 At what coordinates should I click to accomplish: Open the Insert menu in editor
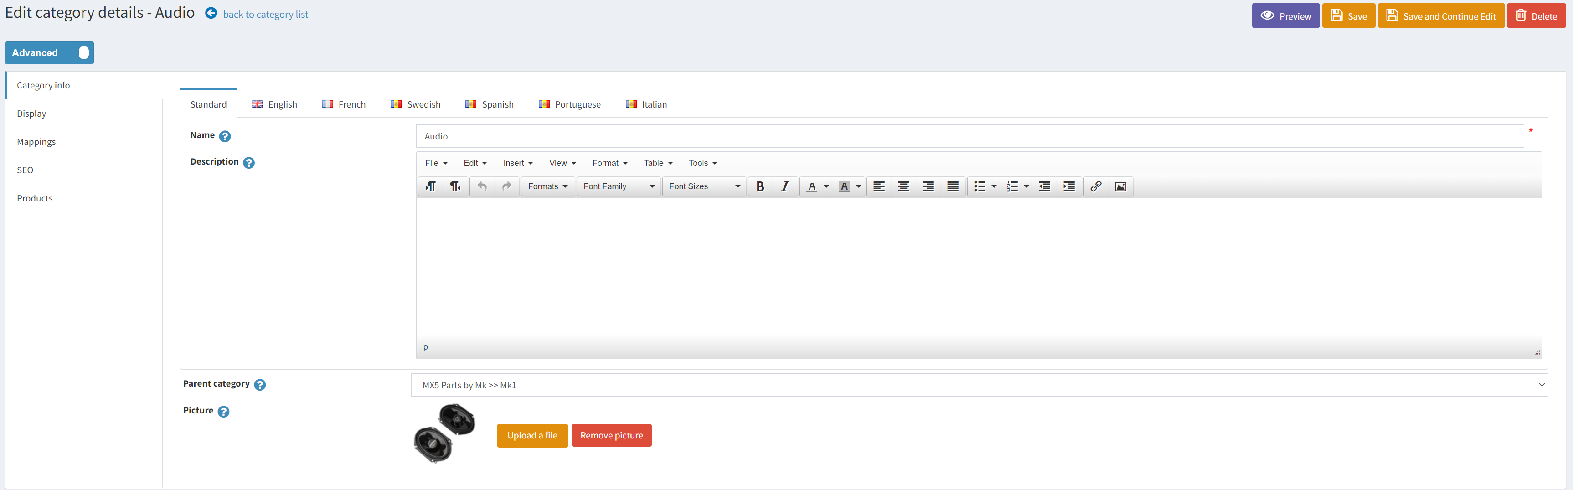[x=517, y=163]
